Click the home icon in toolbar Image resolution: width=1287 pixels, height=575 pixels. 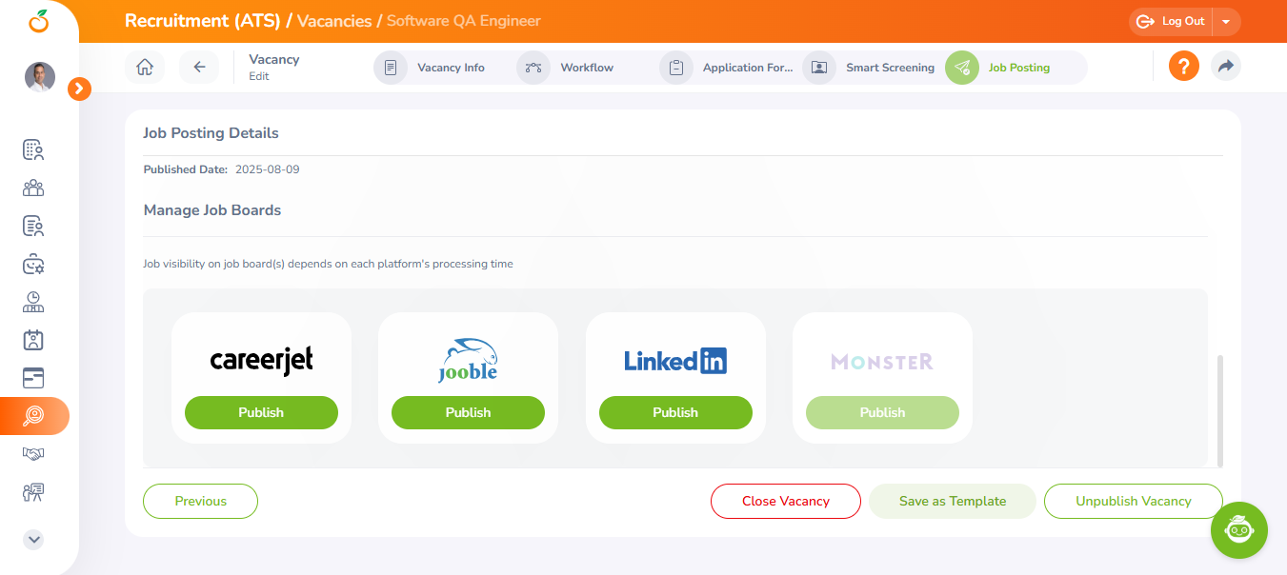[x=145, y=68]
